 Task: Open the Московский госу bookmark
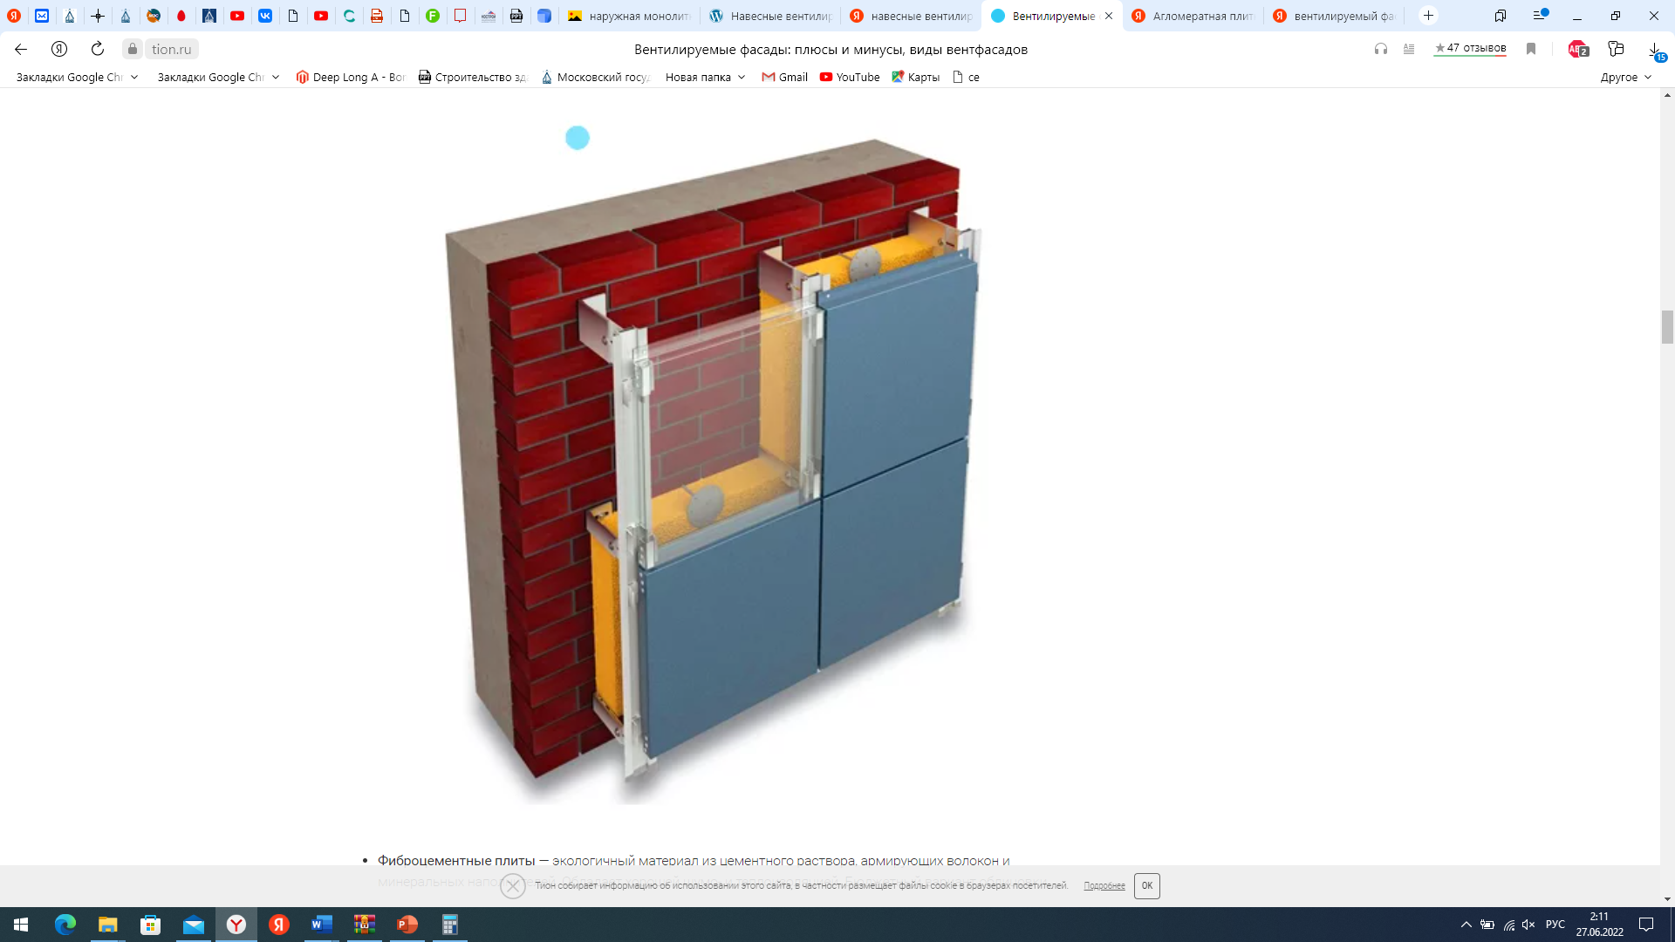[595, 77]
